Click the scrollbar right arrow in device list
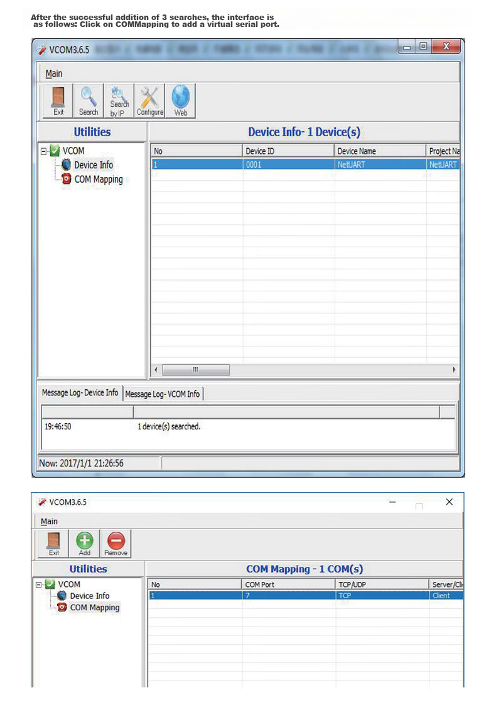Image resolution: width=496 pixels, height=705 pixels. click(454, 370)
